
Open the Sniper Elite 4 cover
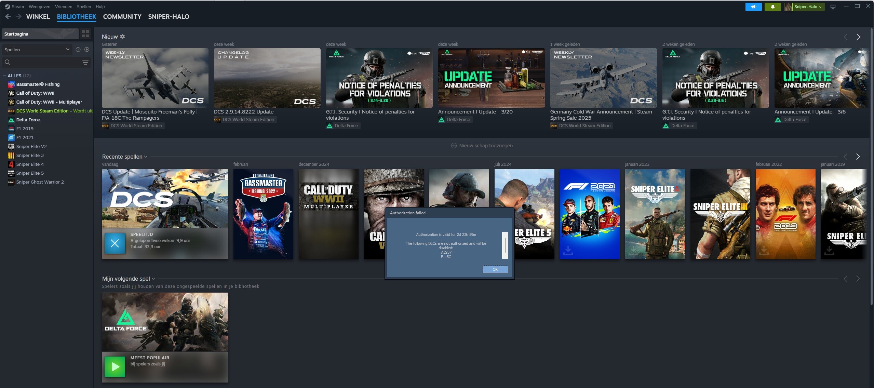655,214
